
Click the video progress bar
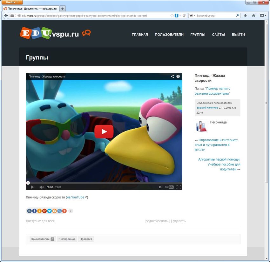(104, 183)
